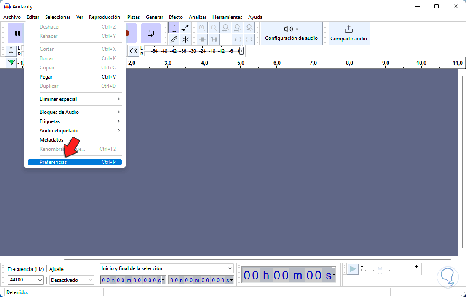466x297 pixels.
Task: Open selection start time format arrow
Action: [163, 280]
